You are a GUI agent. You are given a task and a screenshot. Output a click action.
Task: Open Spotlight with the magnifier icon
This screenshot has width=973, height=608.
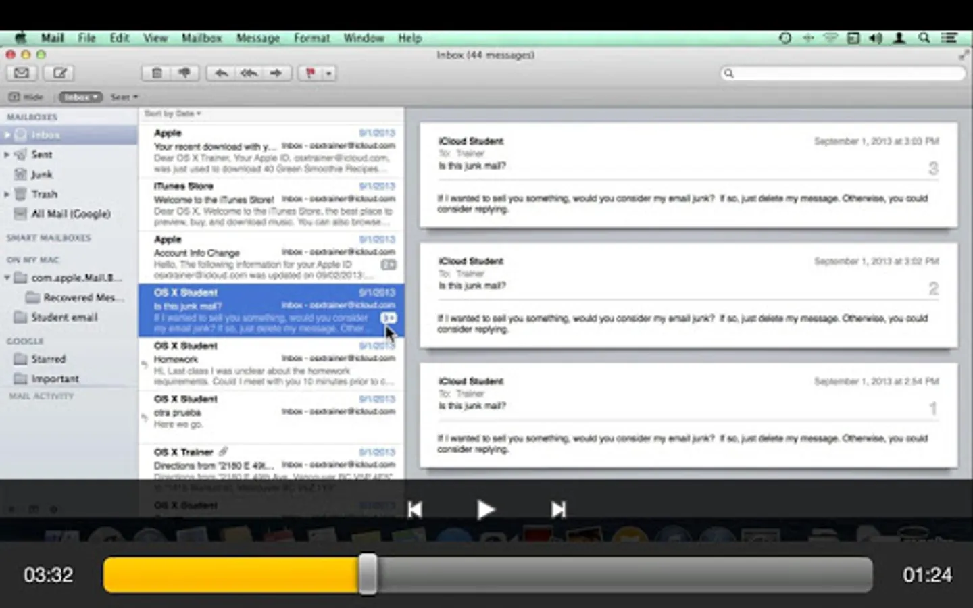coord(924,38)
